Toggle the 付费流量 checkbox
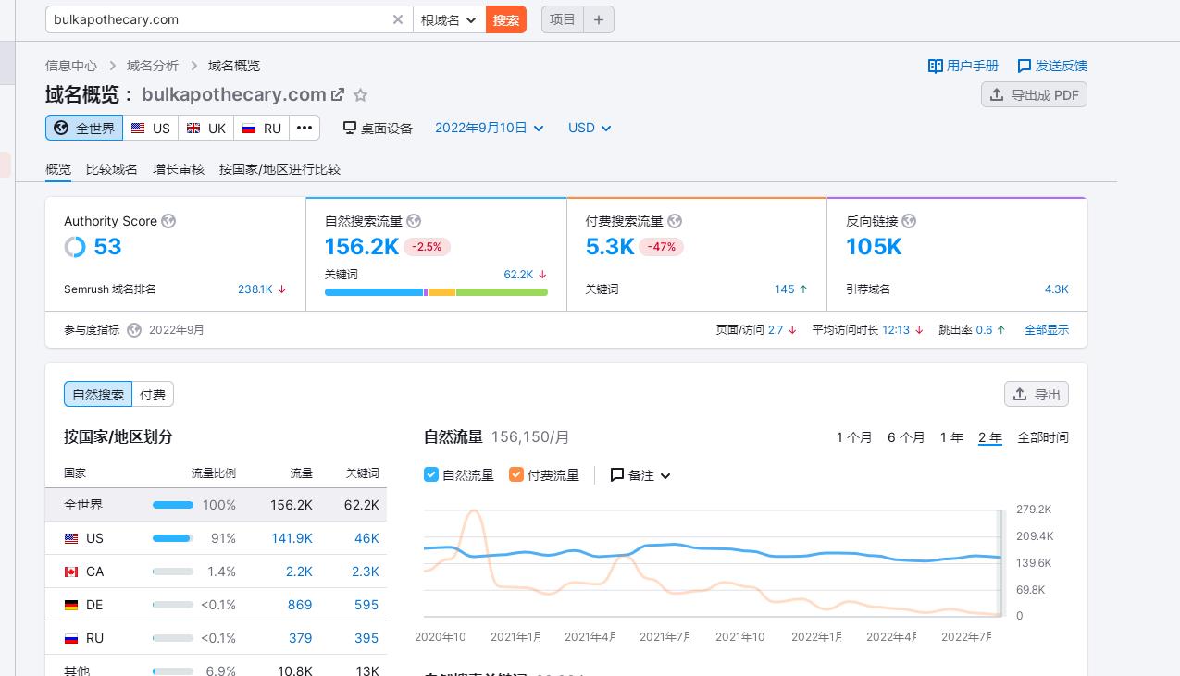The height and width of the screenshot is (676, 1180). pos(516,474)
